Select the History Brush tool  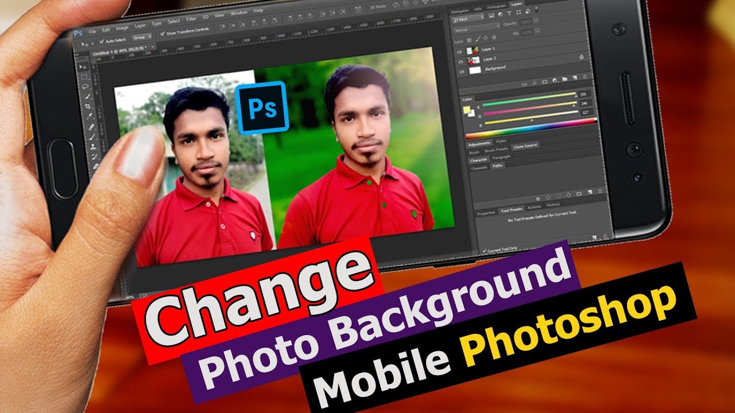coord(94,157)
